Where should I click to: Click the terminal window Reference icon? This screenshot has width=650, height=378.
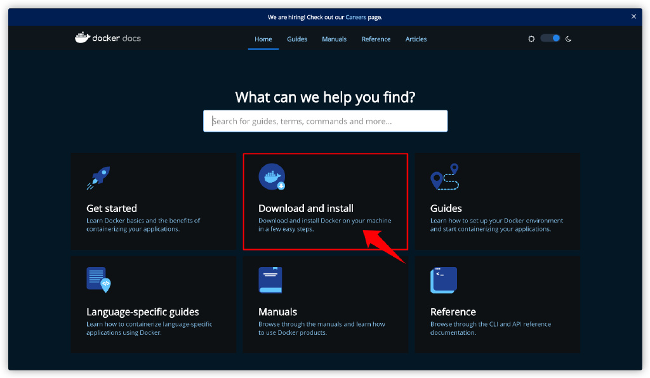[x=444, y=280]
